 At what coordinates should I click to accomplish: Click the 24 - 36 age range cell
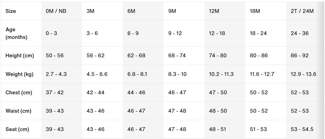pos(300,33)
